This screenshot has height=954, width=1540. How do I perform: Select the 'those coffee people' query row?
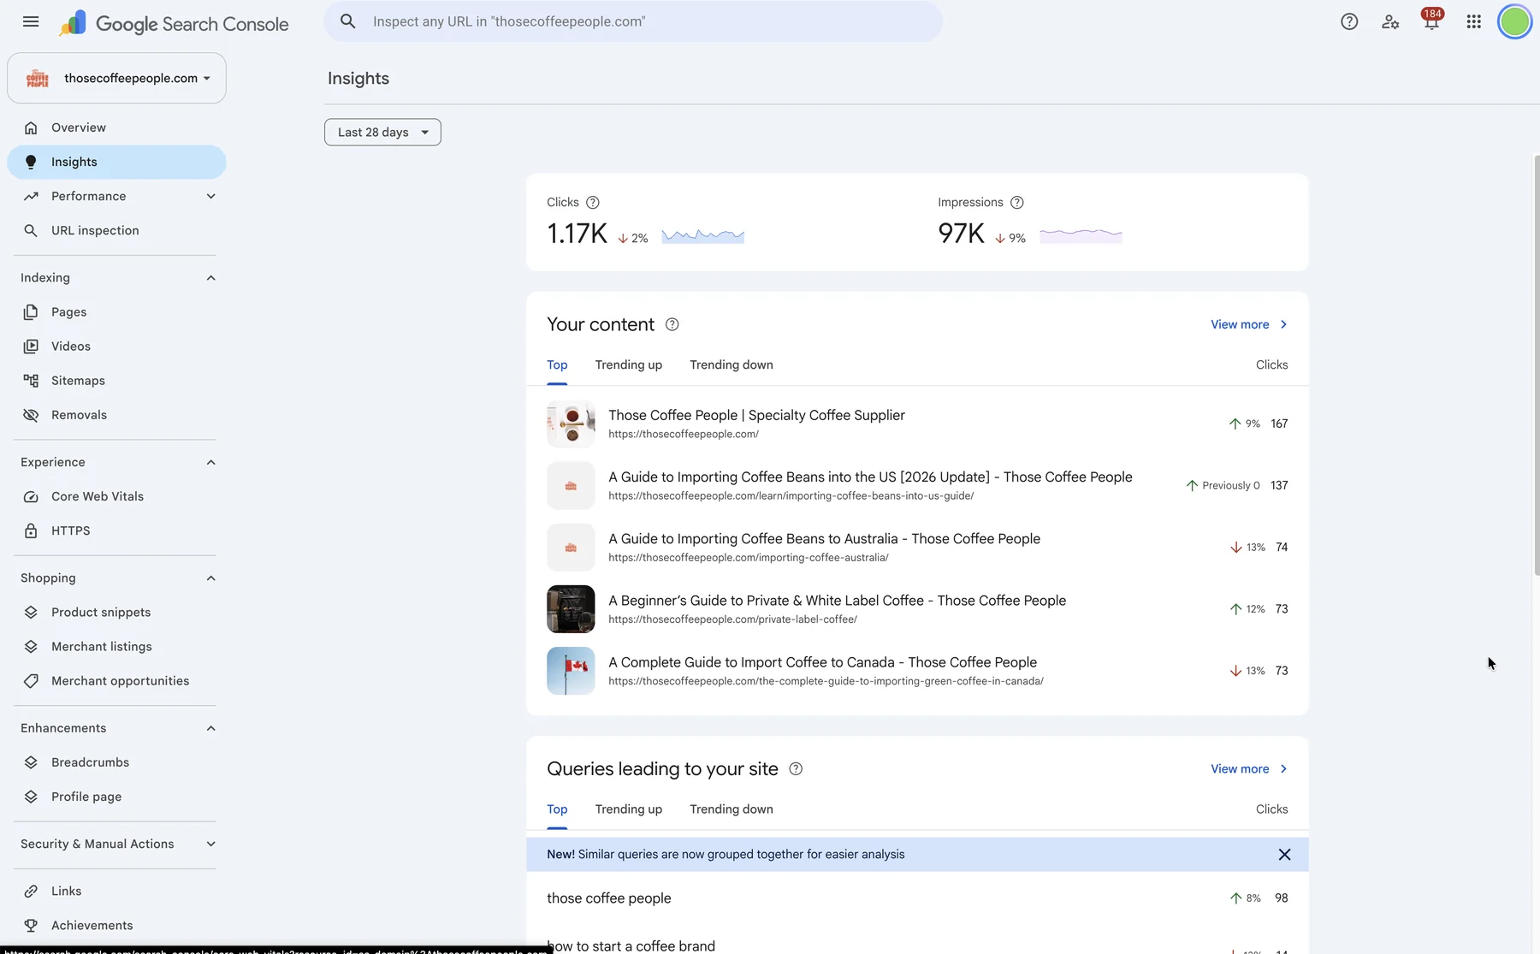[x=917, y=898]
